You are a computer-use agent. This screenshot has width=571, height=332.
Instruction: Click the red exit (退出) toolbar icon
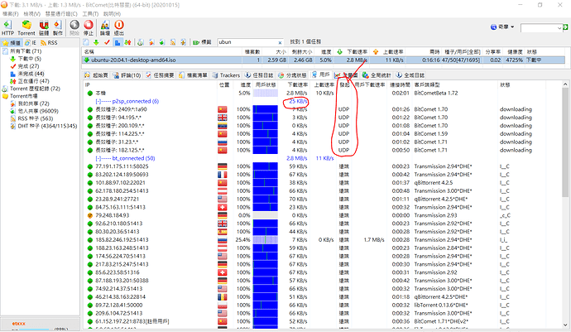pyautogui.click(x=119, y=28)
